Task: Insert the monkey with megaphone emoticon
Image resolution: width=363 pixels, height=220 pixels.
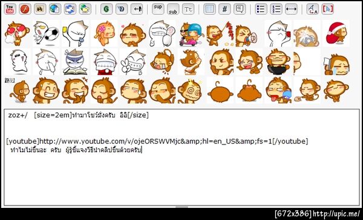Action: click(247, 34)
